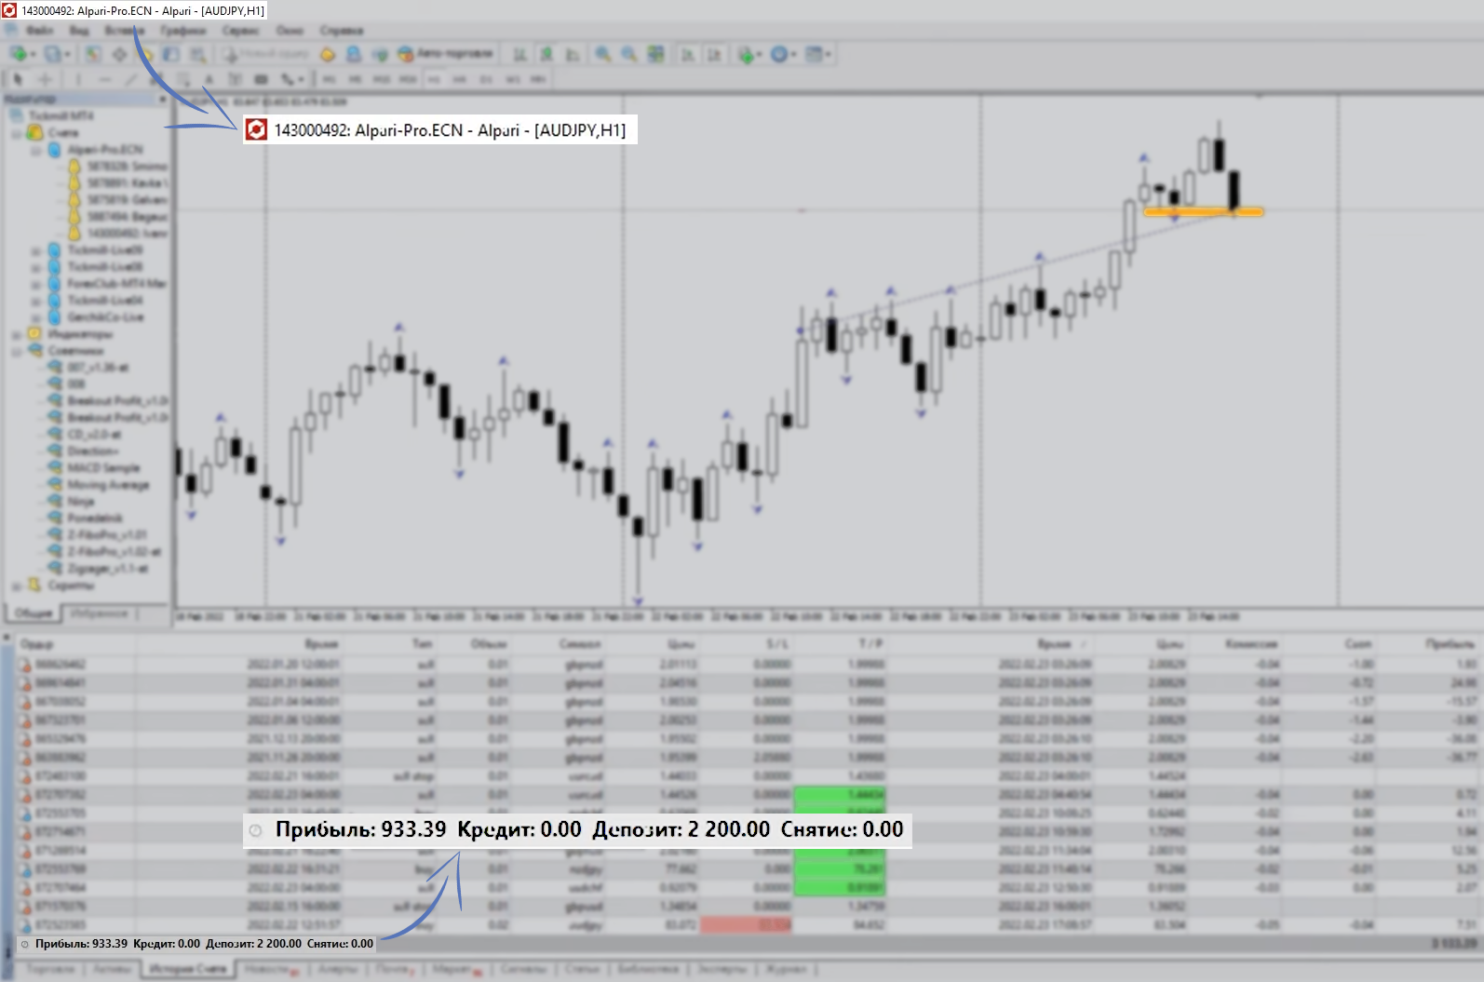Click the orange horizontal line on chart
This screenshot has width=1484, height=982.
[1202, 212]
